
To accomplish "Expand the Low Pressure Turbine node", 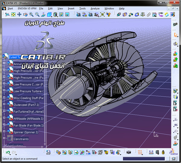I will (x=4, y=90).
